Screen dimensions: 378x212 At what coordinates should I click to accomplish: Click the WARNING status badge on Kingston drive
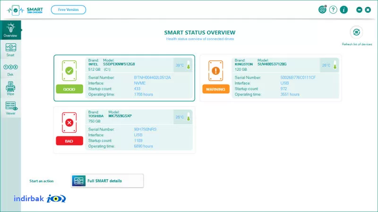216,89
